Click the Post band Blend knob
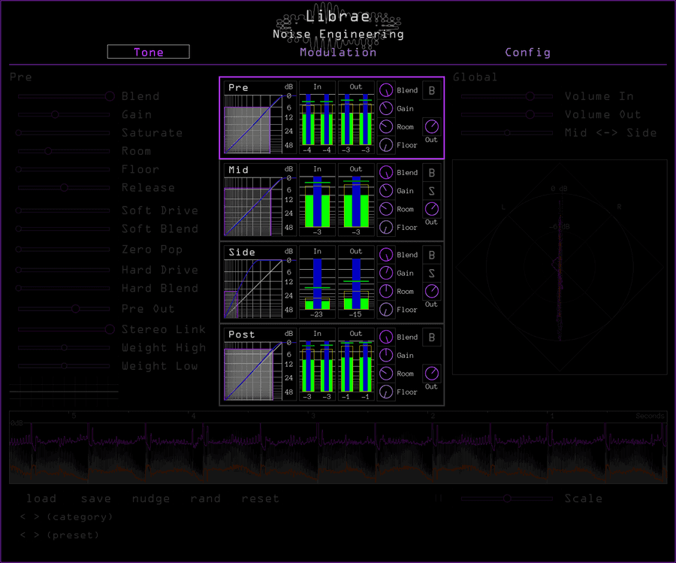The image size is (676, 563). [x=386, y=337]
